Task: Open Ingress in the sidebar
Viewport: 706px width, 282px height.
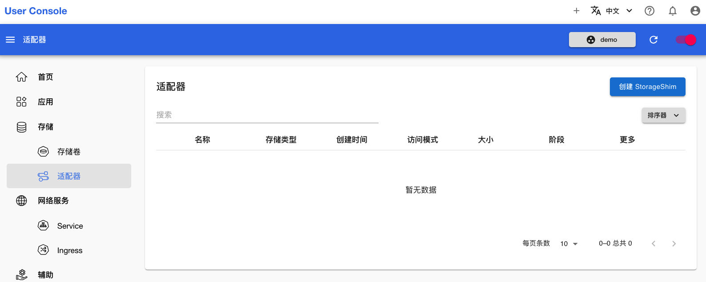Action: pyautogui.click(x=70, y=250)
